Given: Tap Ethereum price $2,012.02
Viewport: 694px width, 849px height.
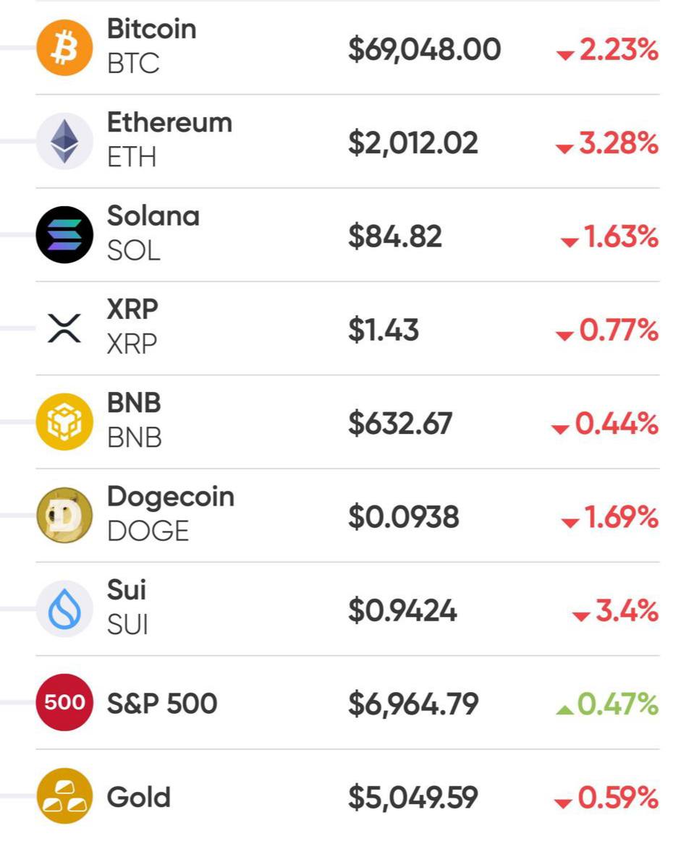Looking at the screenshot, I should [x=412, y=142].
